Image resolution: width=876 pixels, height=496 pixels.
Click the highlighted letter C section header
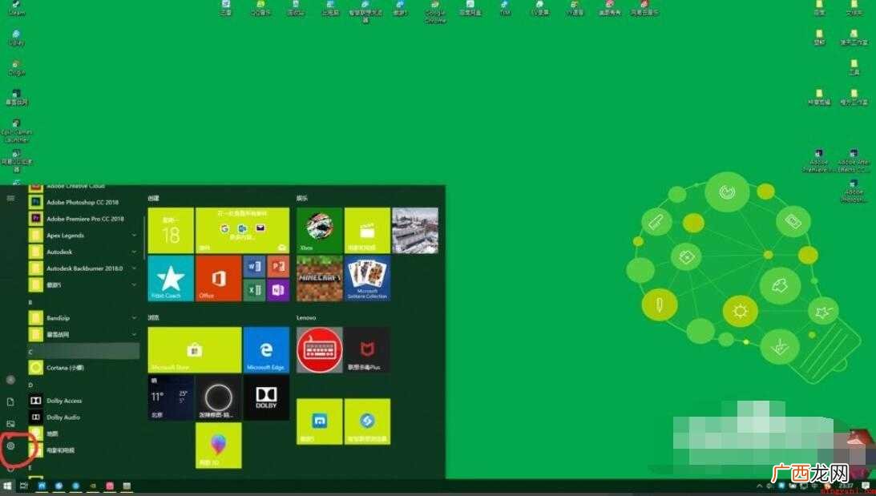tap(84, 351)
